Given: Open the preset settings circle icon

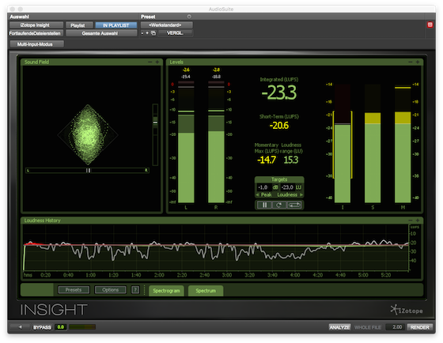Looking at the screenshot, I should [189, 17].
